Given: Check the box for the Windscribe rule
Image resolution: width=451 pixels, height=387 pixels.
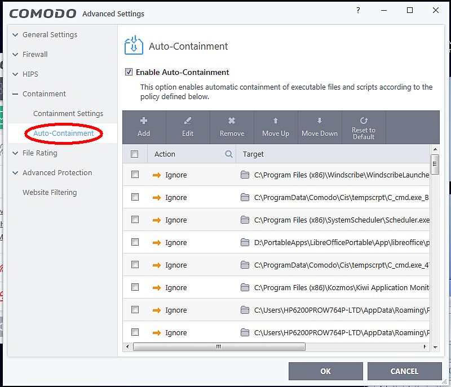Looking at the screenshot, I should point(135,175).
